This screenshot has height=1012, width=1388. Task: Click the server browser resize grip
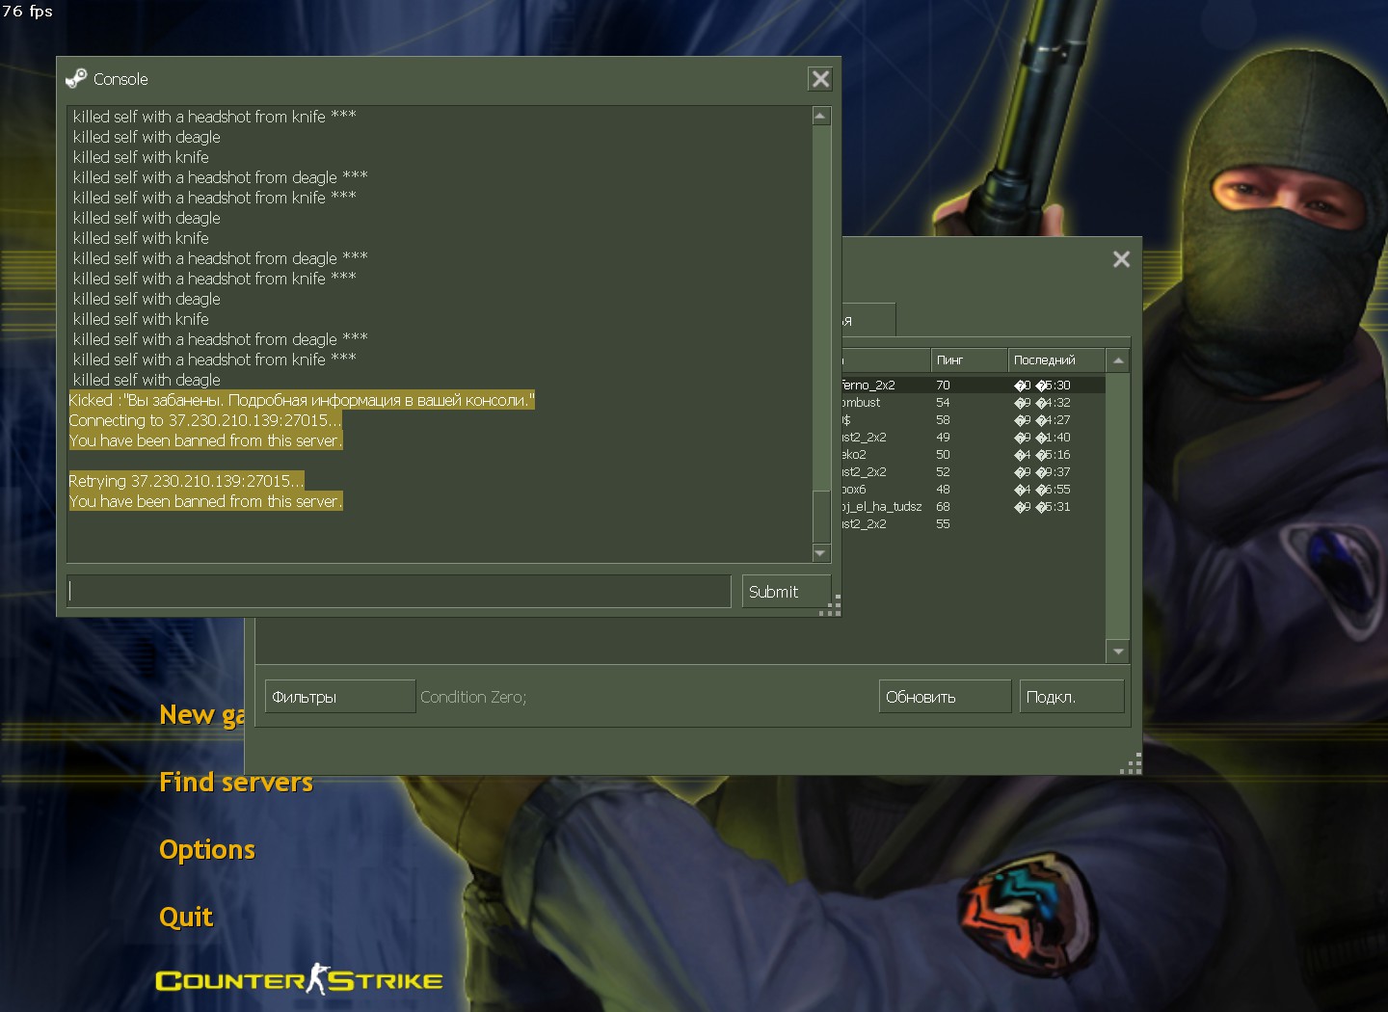1134,765
